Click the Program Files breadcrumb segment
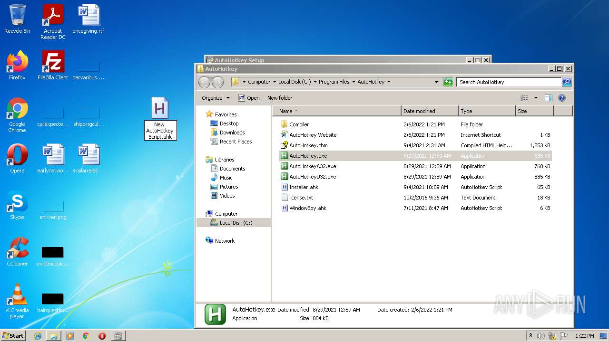Viewport: 609px width, 342px height. pos(334,82)
